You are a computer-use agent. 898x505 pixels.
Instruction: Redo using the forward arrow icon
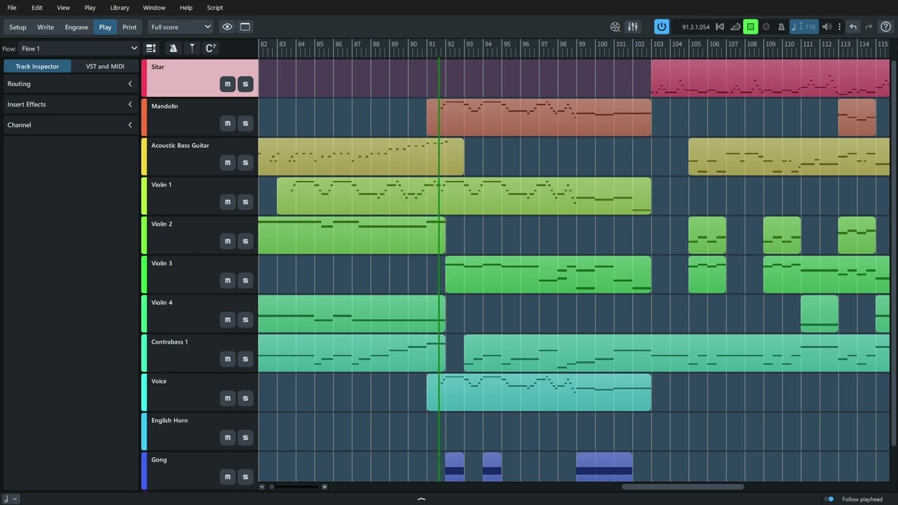click(869, 27)
